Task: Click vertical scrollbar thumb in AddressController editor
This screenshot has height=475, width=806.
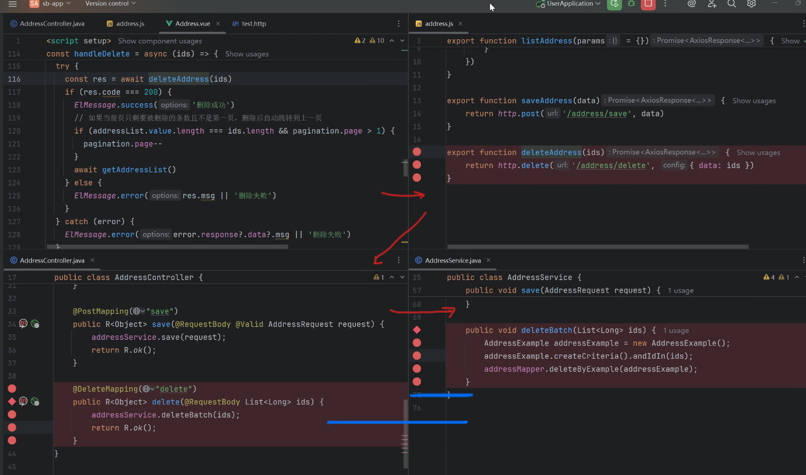Action: 406,433
